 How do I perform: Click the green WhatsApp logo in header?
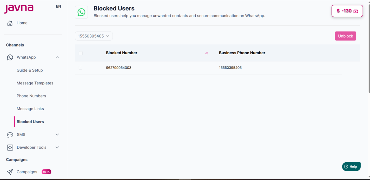pos(81,12)
